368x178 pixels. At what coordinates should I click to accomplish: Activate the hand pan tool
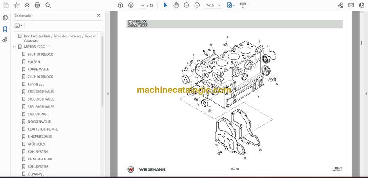pyautogui.click(x=176, y=5)
